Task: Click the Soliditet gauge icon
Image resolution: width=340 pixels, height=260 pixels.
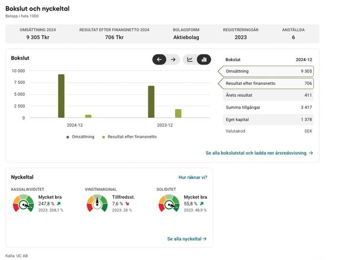Action: [169, 203]
